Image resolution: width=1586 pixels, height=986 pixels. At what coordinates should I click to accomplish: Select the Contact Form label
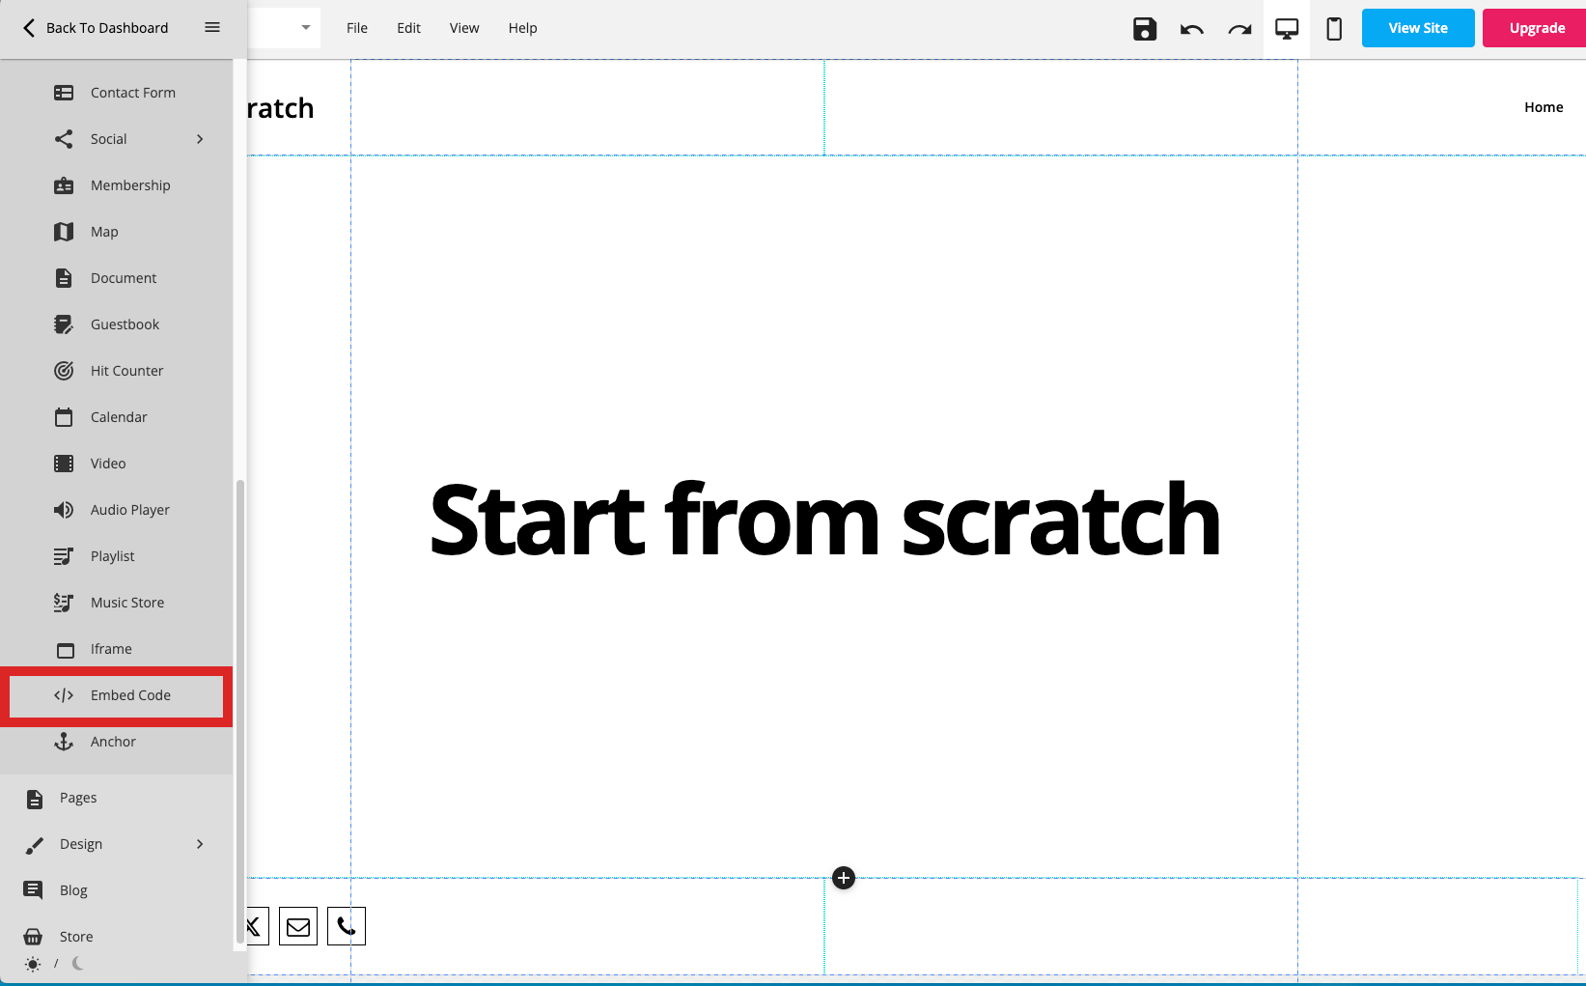[133, 93]
